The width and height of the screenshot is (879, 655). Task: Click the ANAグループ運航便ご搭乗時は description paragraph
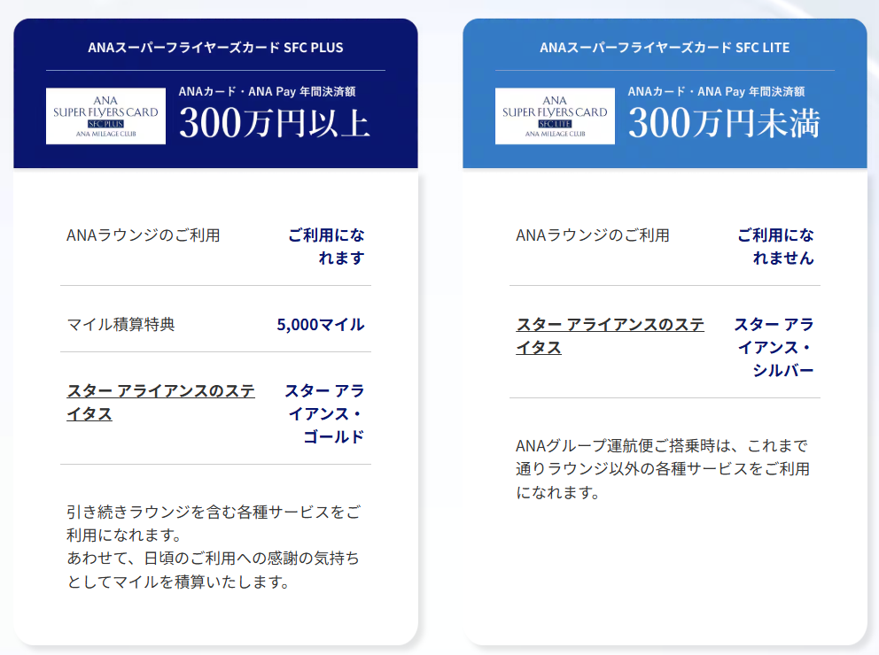pos(662,468)
